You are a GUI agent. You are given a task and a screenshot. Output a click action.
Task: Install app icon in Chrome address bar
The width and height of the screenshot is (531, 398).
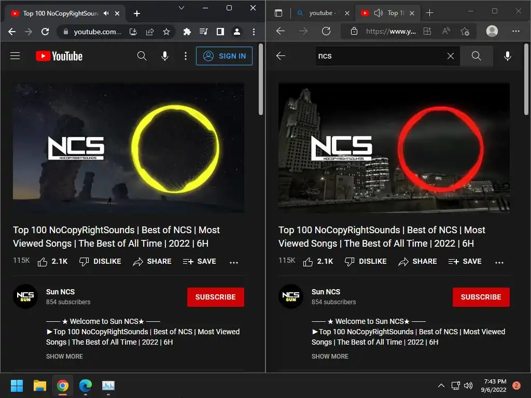click(133, 32)
